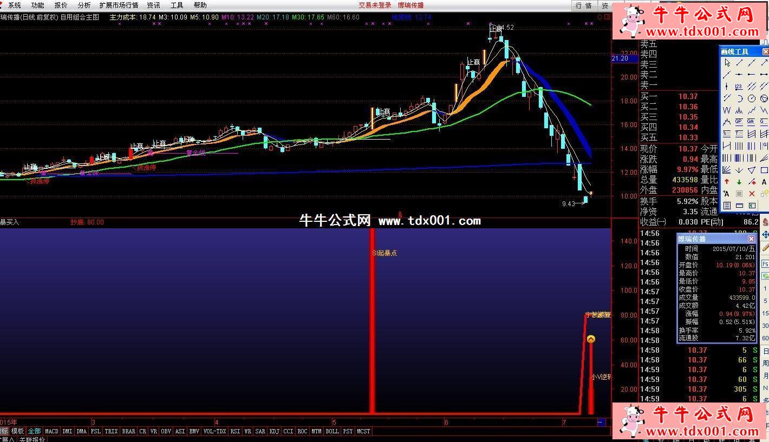769x442 pixels.
Task: Click the 成交额 value 4.42亿
Action: (745, 305)
